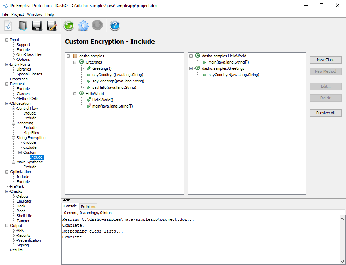
Task: Collapse dasho.samples.HelloWorld in right pane
Action: pos(191,56)
